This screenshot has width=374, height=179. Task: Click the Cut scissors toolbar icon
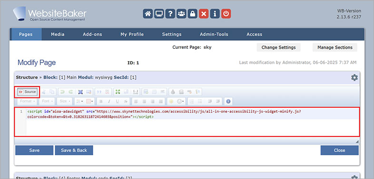pos(44,92)
